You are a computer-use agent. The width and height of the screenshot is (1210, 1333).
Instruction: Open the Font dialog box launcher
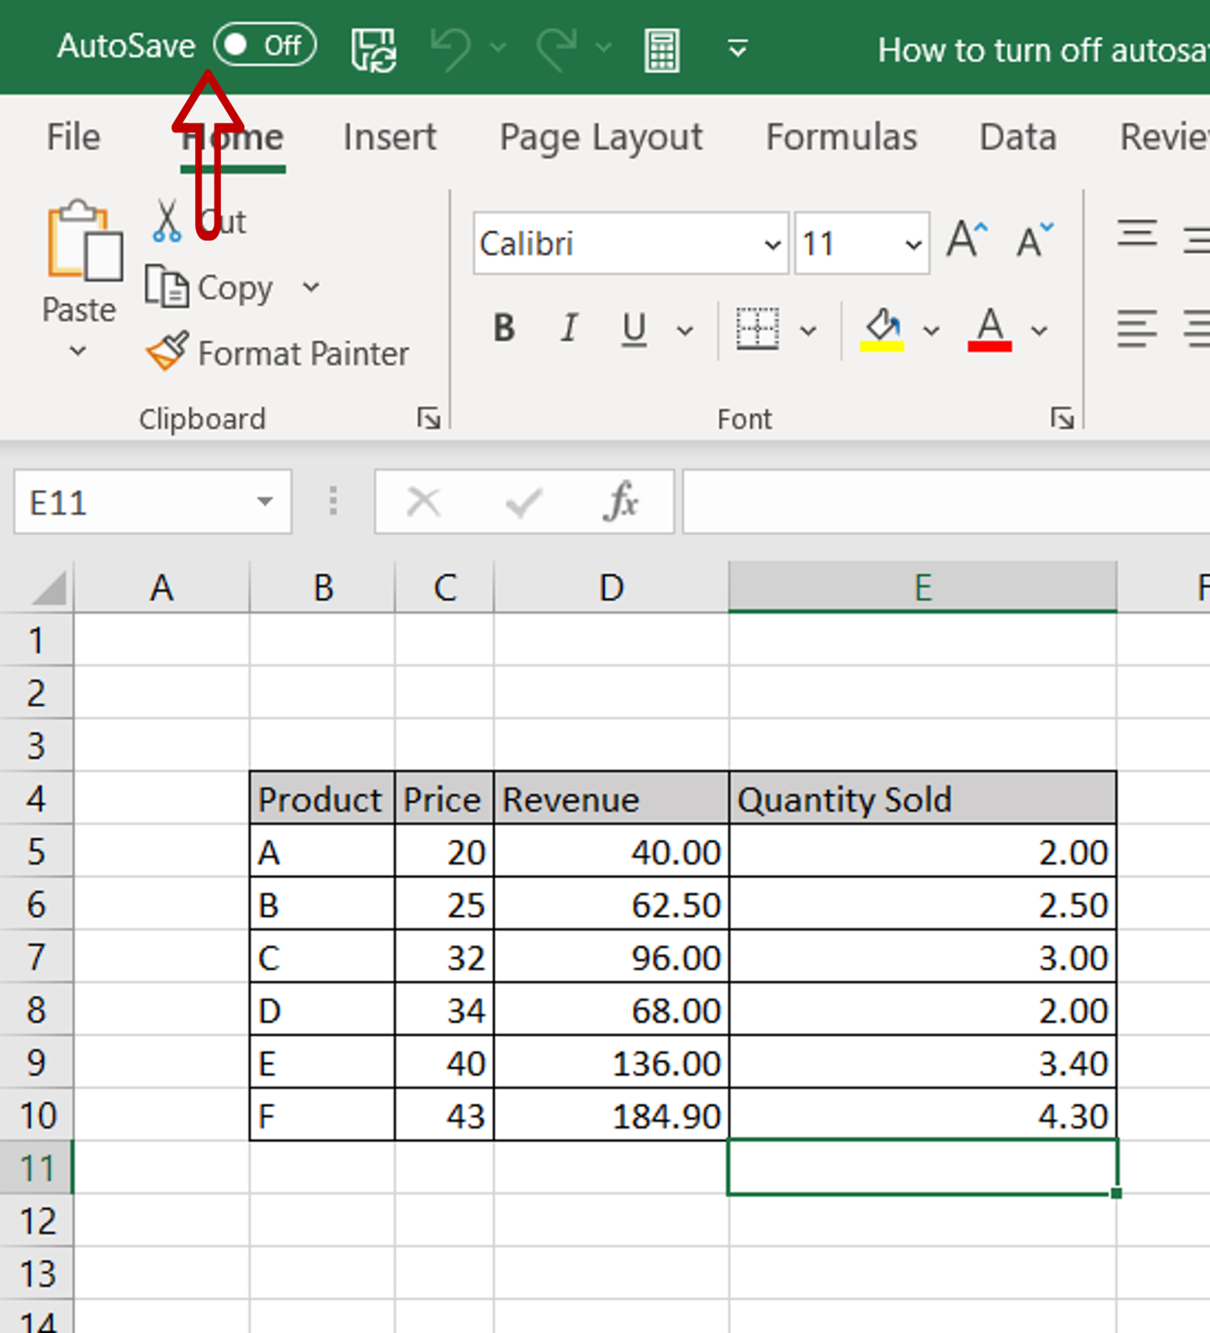click(x=1061, y=418)
